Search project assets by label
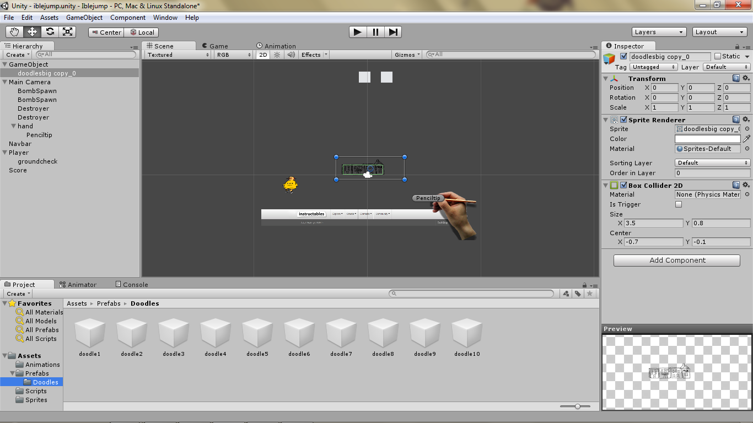This screenshot has height=423, width=753. (578, 294)
